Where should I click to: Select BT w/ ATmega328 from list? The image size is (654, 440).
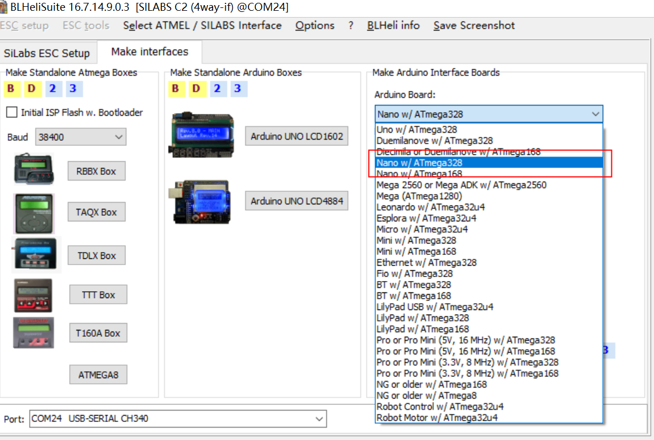tap(489, 285)
